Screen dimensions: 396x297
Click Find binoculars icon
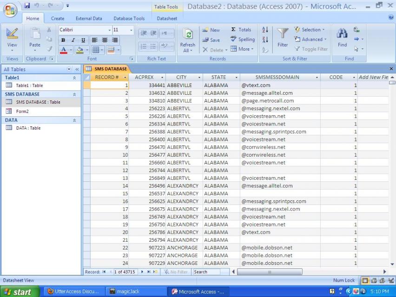[342, 33]
